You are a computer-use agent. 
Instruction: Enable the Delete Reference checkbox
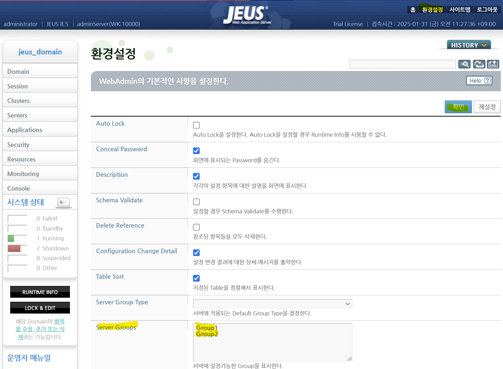196,227
